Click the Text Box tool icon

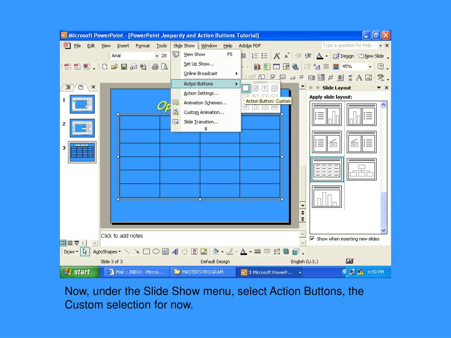(166, 252)
